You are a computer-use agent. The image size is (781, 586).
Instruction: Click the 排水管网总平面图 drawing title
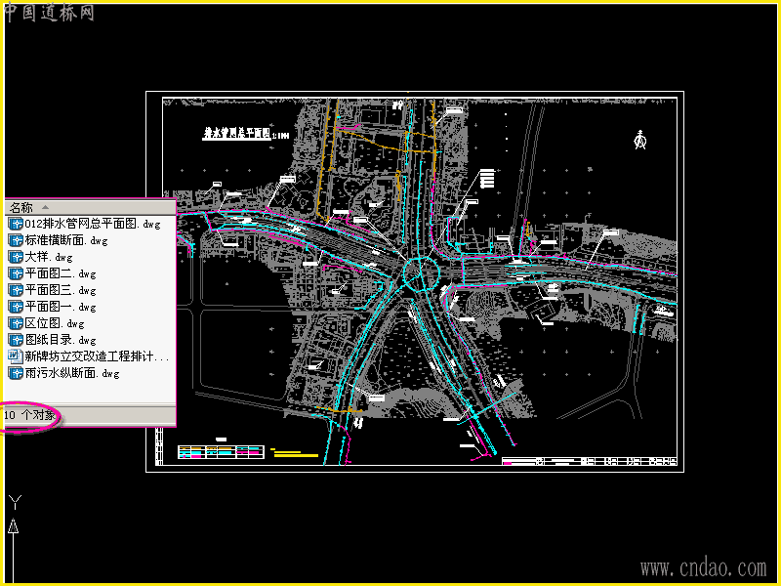(237, 133)
